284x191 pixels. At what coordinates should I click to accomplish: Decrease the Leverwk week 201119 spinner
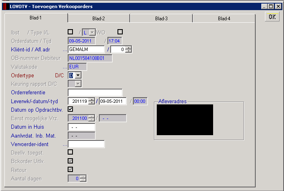[92, 103]
